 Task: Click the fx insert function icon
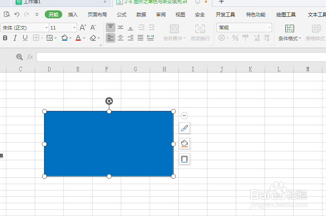click(30, 57)
